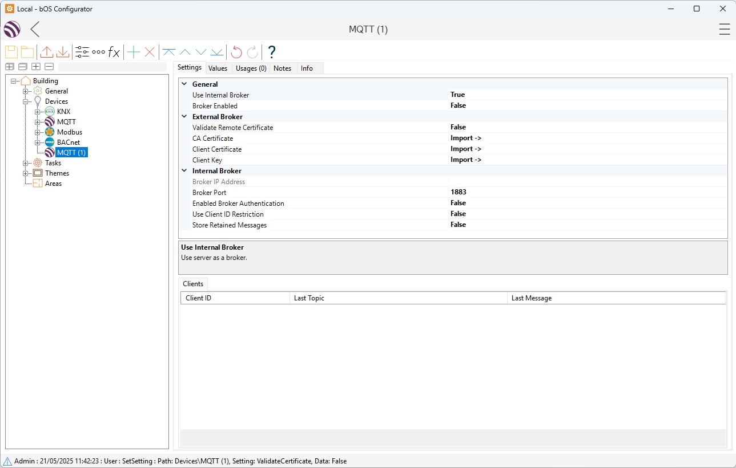The height and width of the screenshot is (468, 736).
Task: Select the MQTT (1) tree item
Action: click(71, 153)
